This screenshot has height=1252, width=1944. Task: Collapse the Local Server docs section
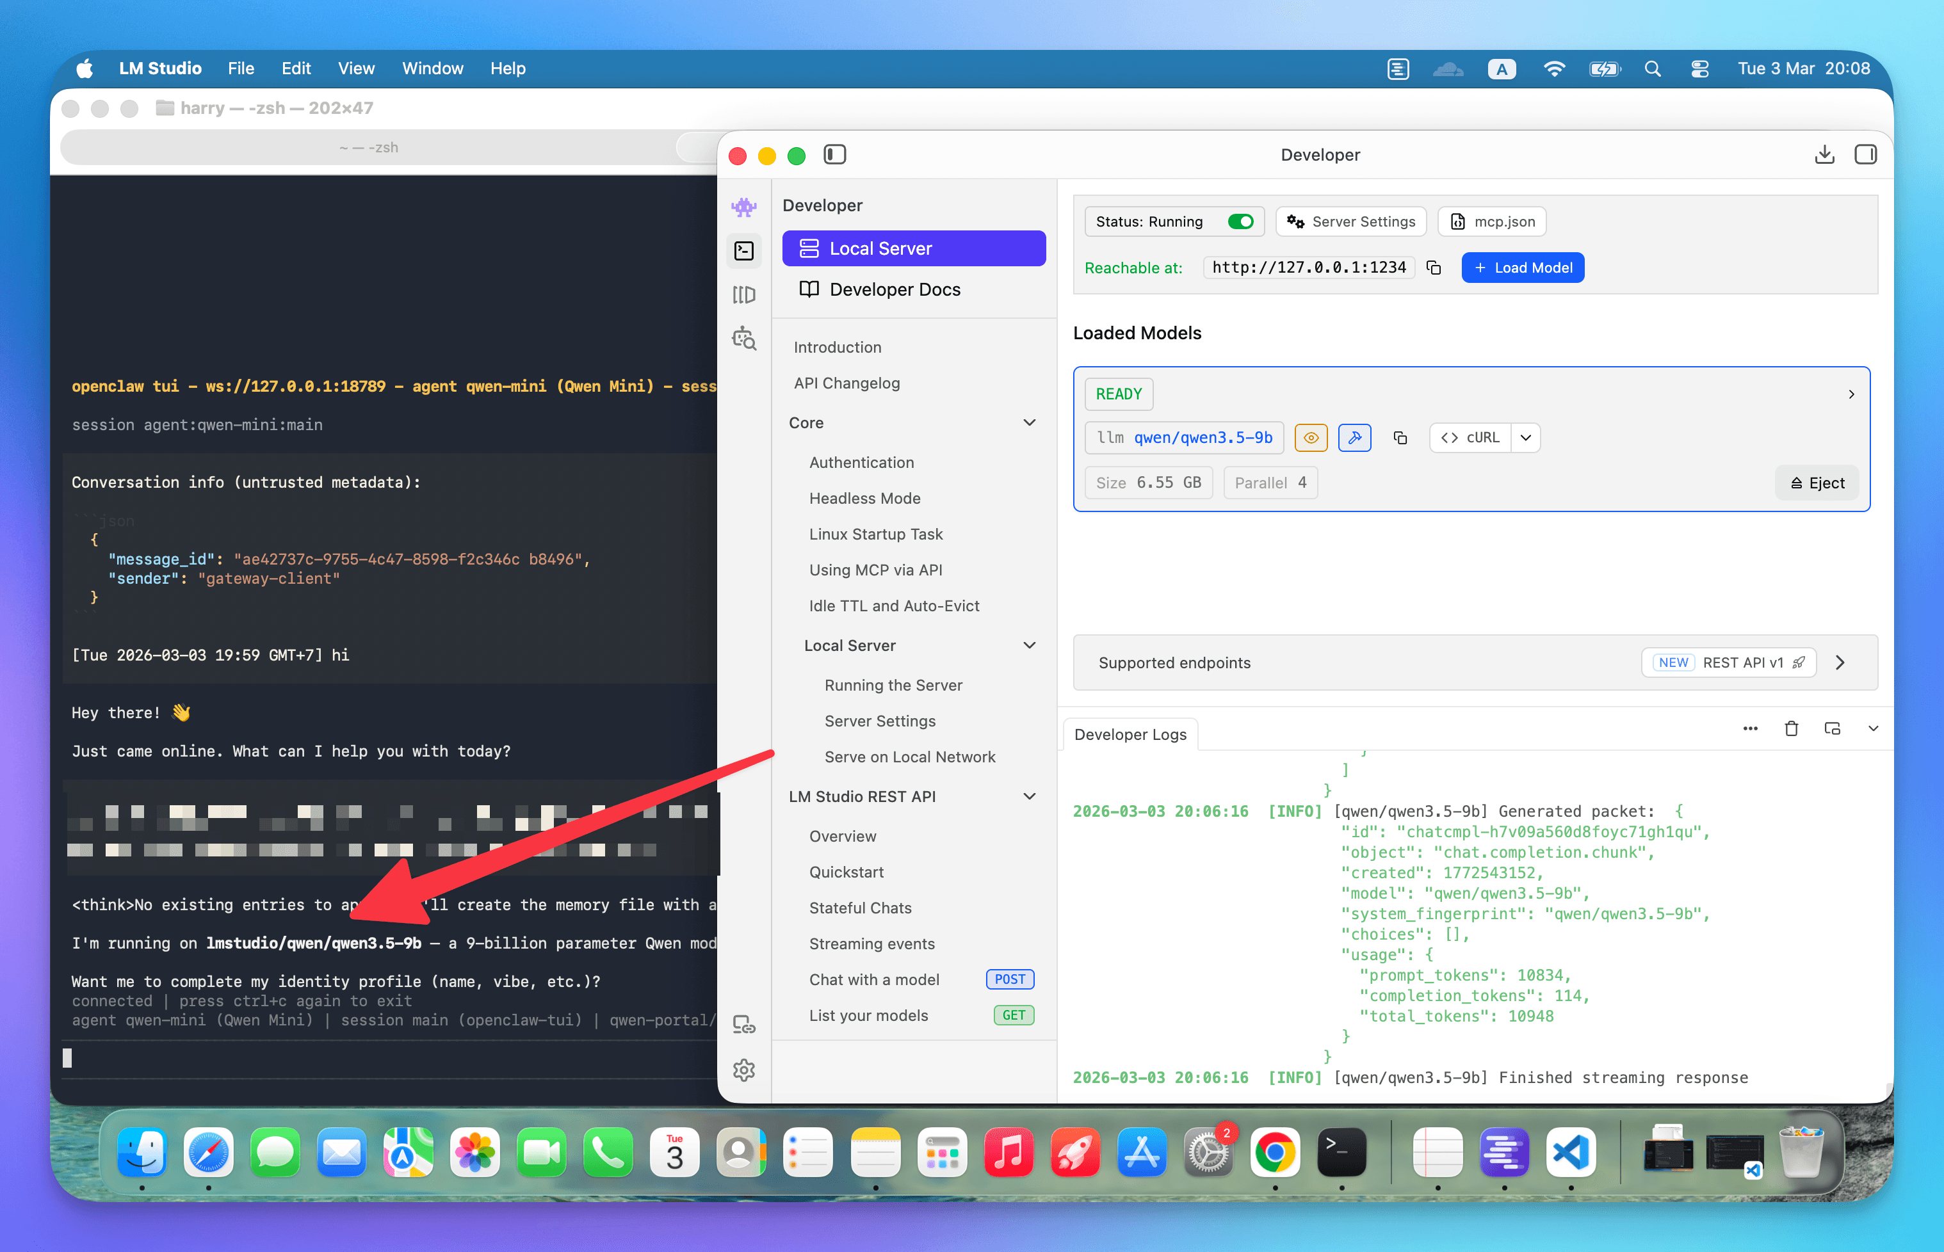coord(1030,645)
